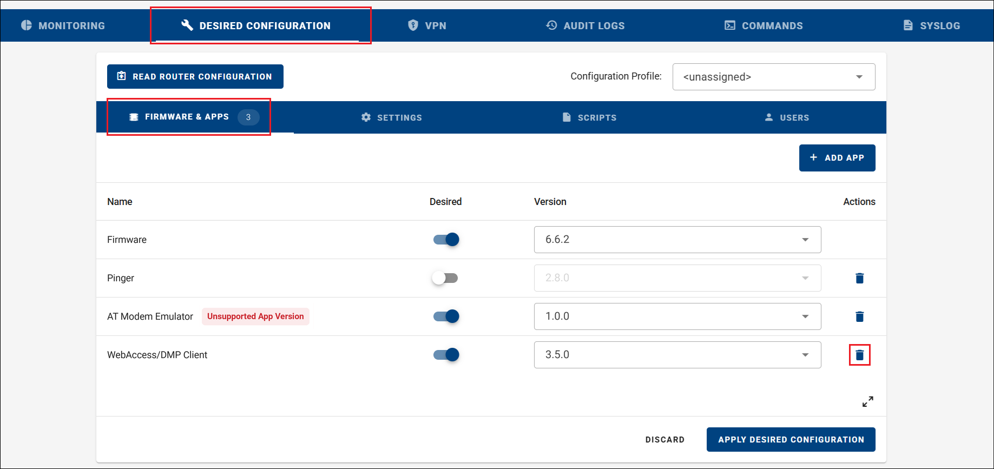Click the Actions column header
Screen dimensions: 994x469
pyautogui.click(x=859, y=202)
